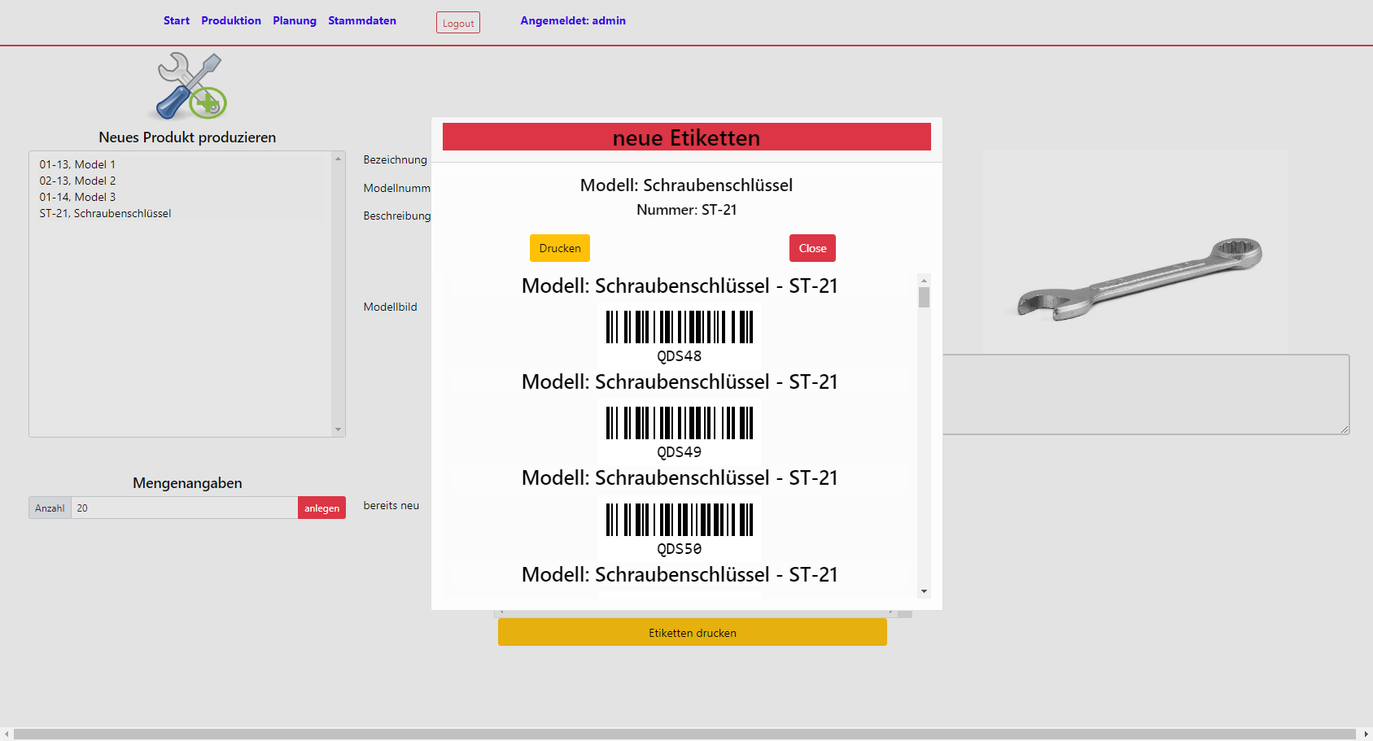Click the Anzahl quantity input field
Image resolution: width=1373 pixels, height=741 pixels.
point(184,508)
